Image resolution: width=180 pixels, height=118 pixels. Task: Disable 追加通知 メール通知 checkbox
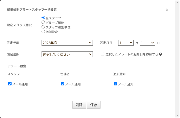click(x=115, y=84)
